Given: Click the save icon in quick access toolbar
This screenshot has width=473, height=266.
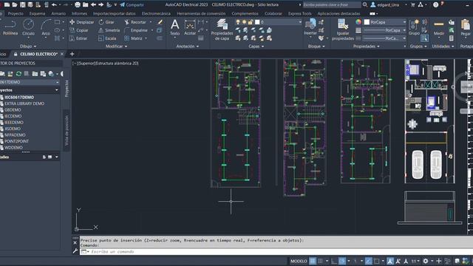Looking at the screenshot, I should (23, 5).
